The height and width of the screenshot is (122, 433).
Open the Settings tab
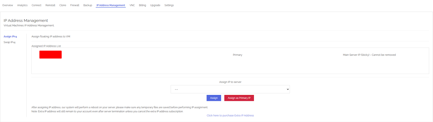click(169, 5)
